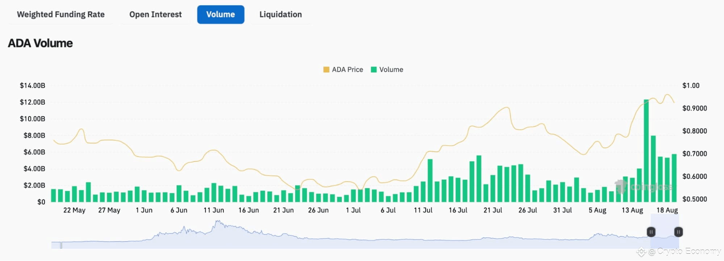Switch to the Liquidation tab
Screen dimensions: 724x261
(x=280, y=14)
